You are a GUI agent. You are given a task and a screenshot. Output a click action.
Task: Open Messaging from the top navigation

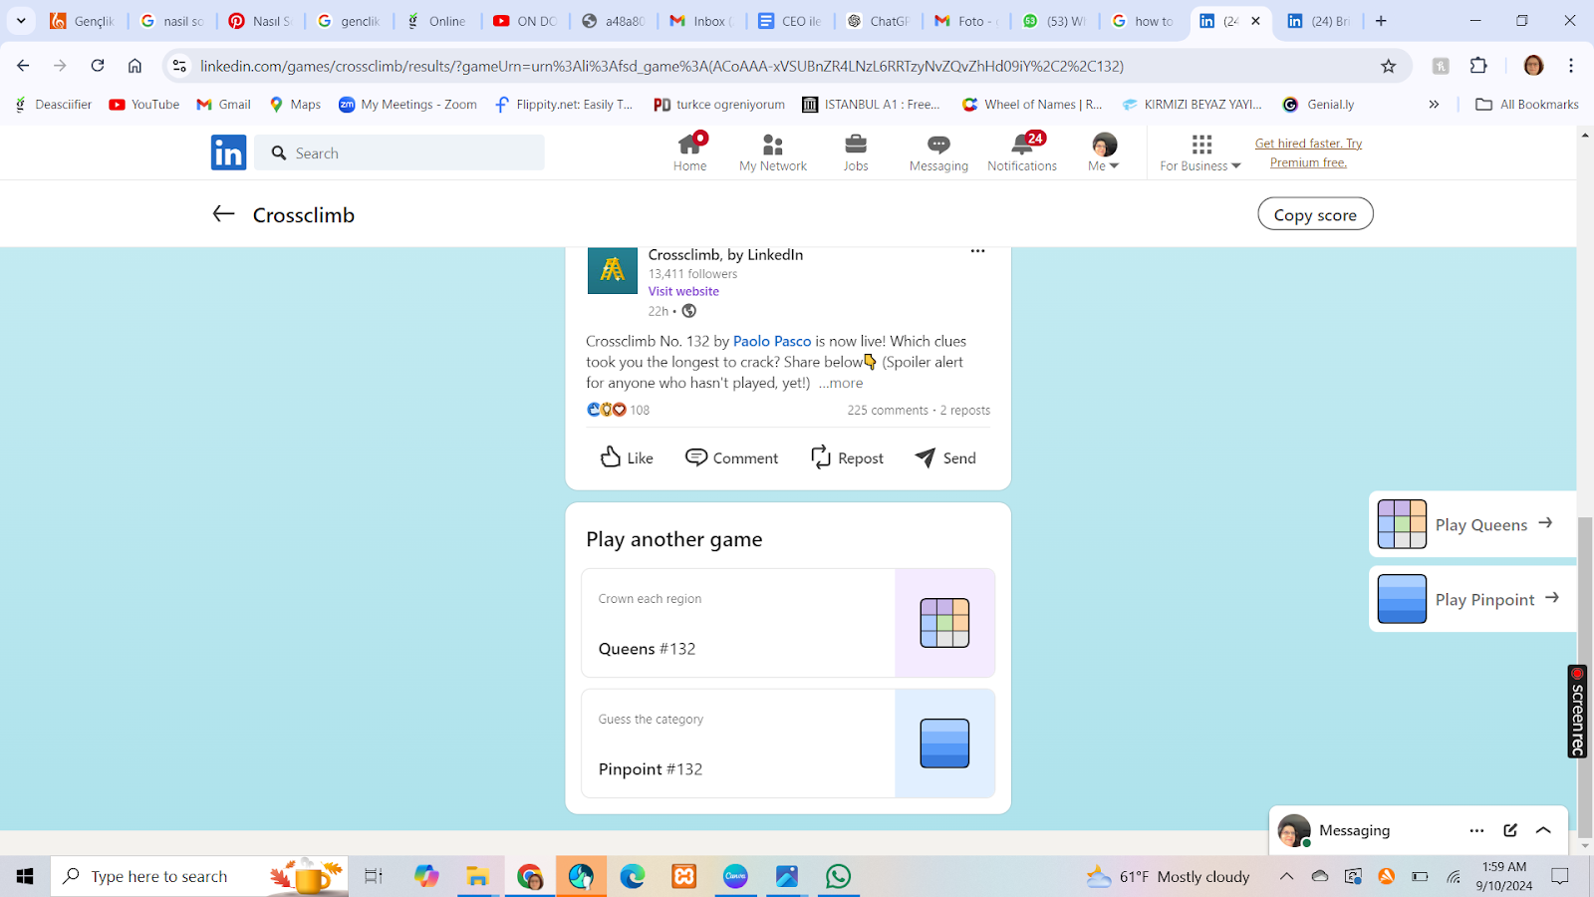click(x=938, y=152)
